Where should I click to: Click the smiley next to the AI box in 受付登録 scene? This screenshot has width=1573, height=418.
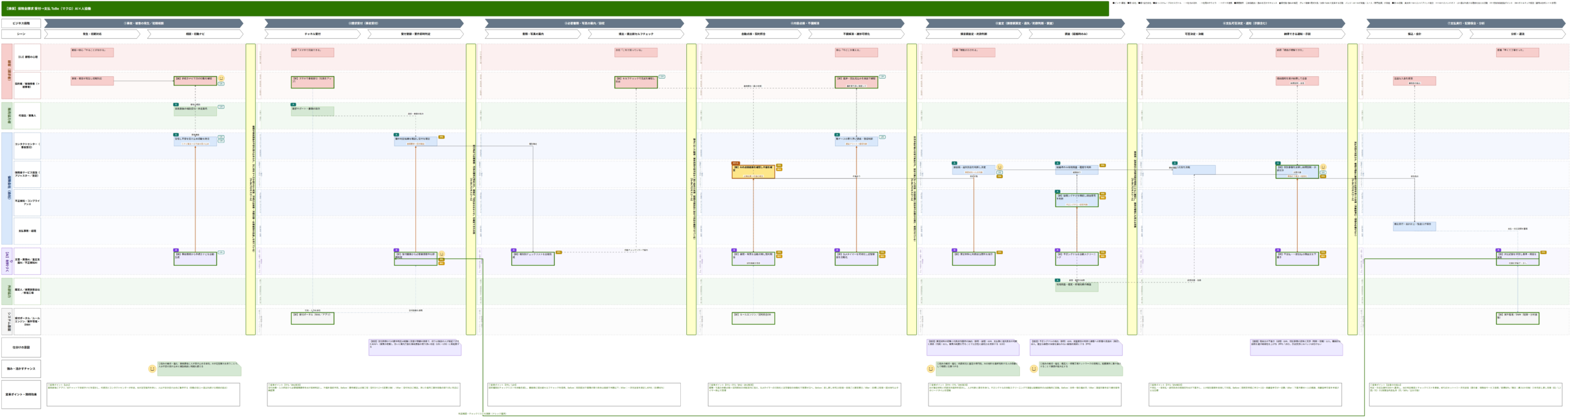[x=441, y=254]
